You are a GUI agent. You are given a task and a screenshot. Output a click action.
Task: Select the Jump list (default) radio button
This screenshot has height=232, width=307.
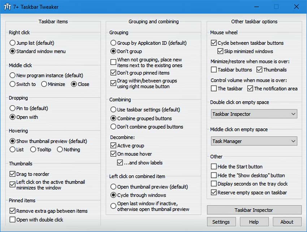[13, 43]
